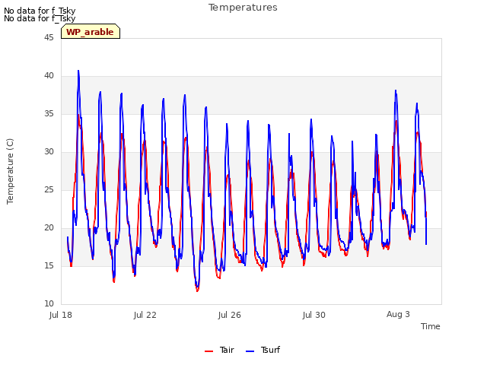
Task: Click the Jul 22 x-axis tick label
Action: click(x=145, y=315)
